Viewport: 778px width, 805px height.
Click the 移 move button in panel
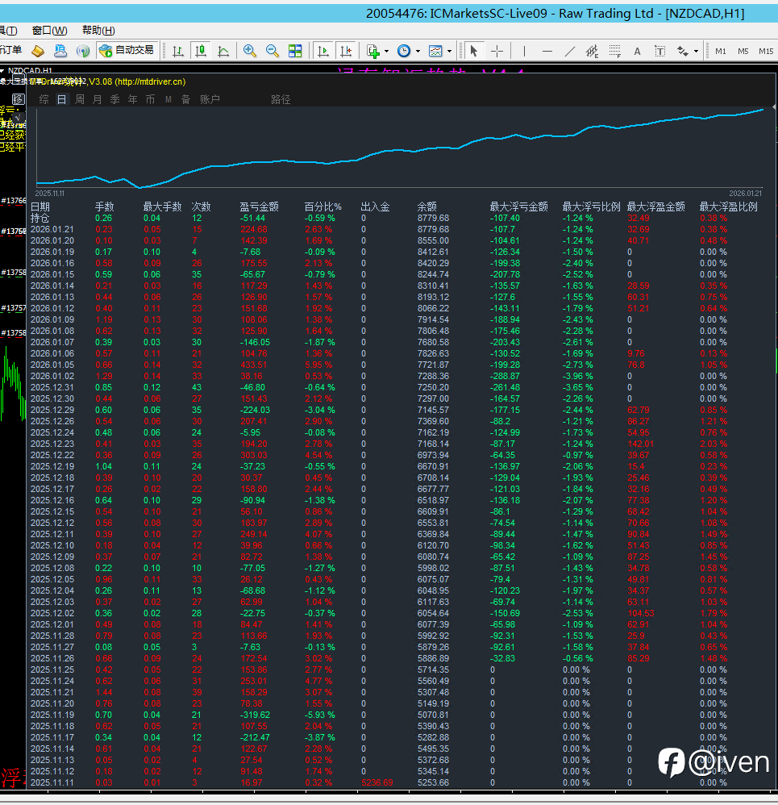(19, 99)
